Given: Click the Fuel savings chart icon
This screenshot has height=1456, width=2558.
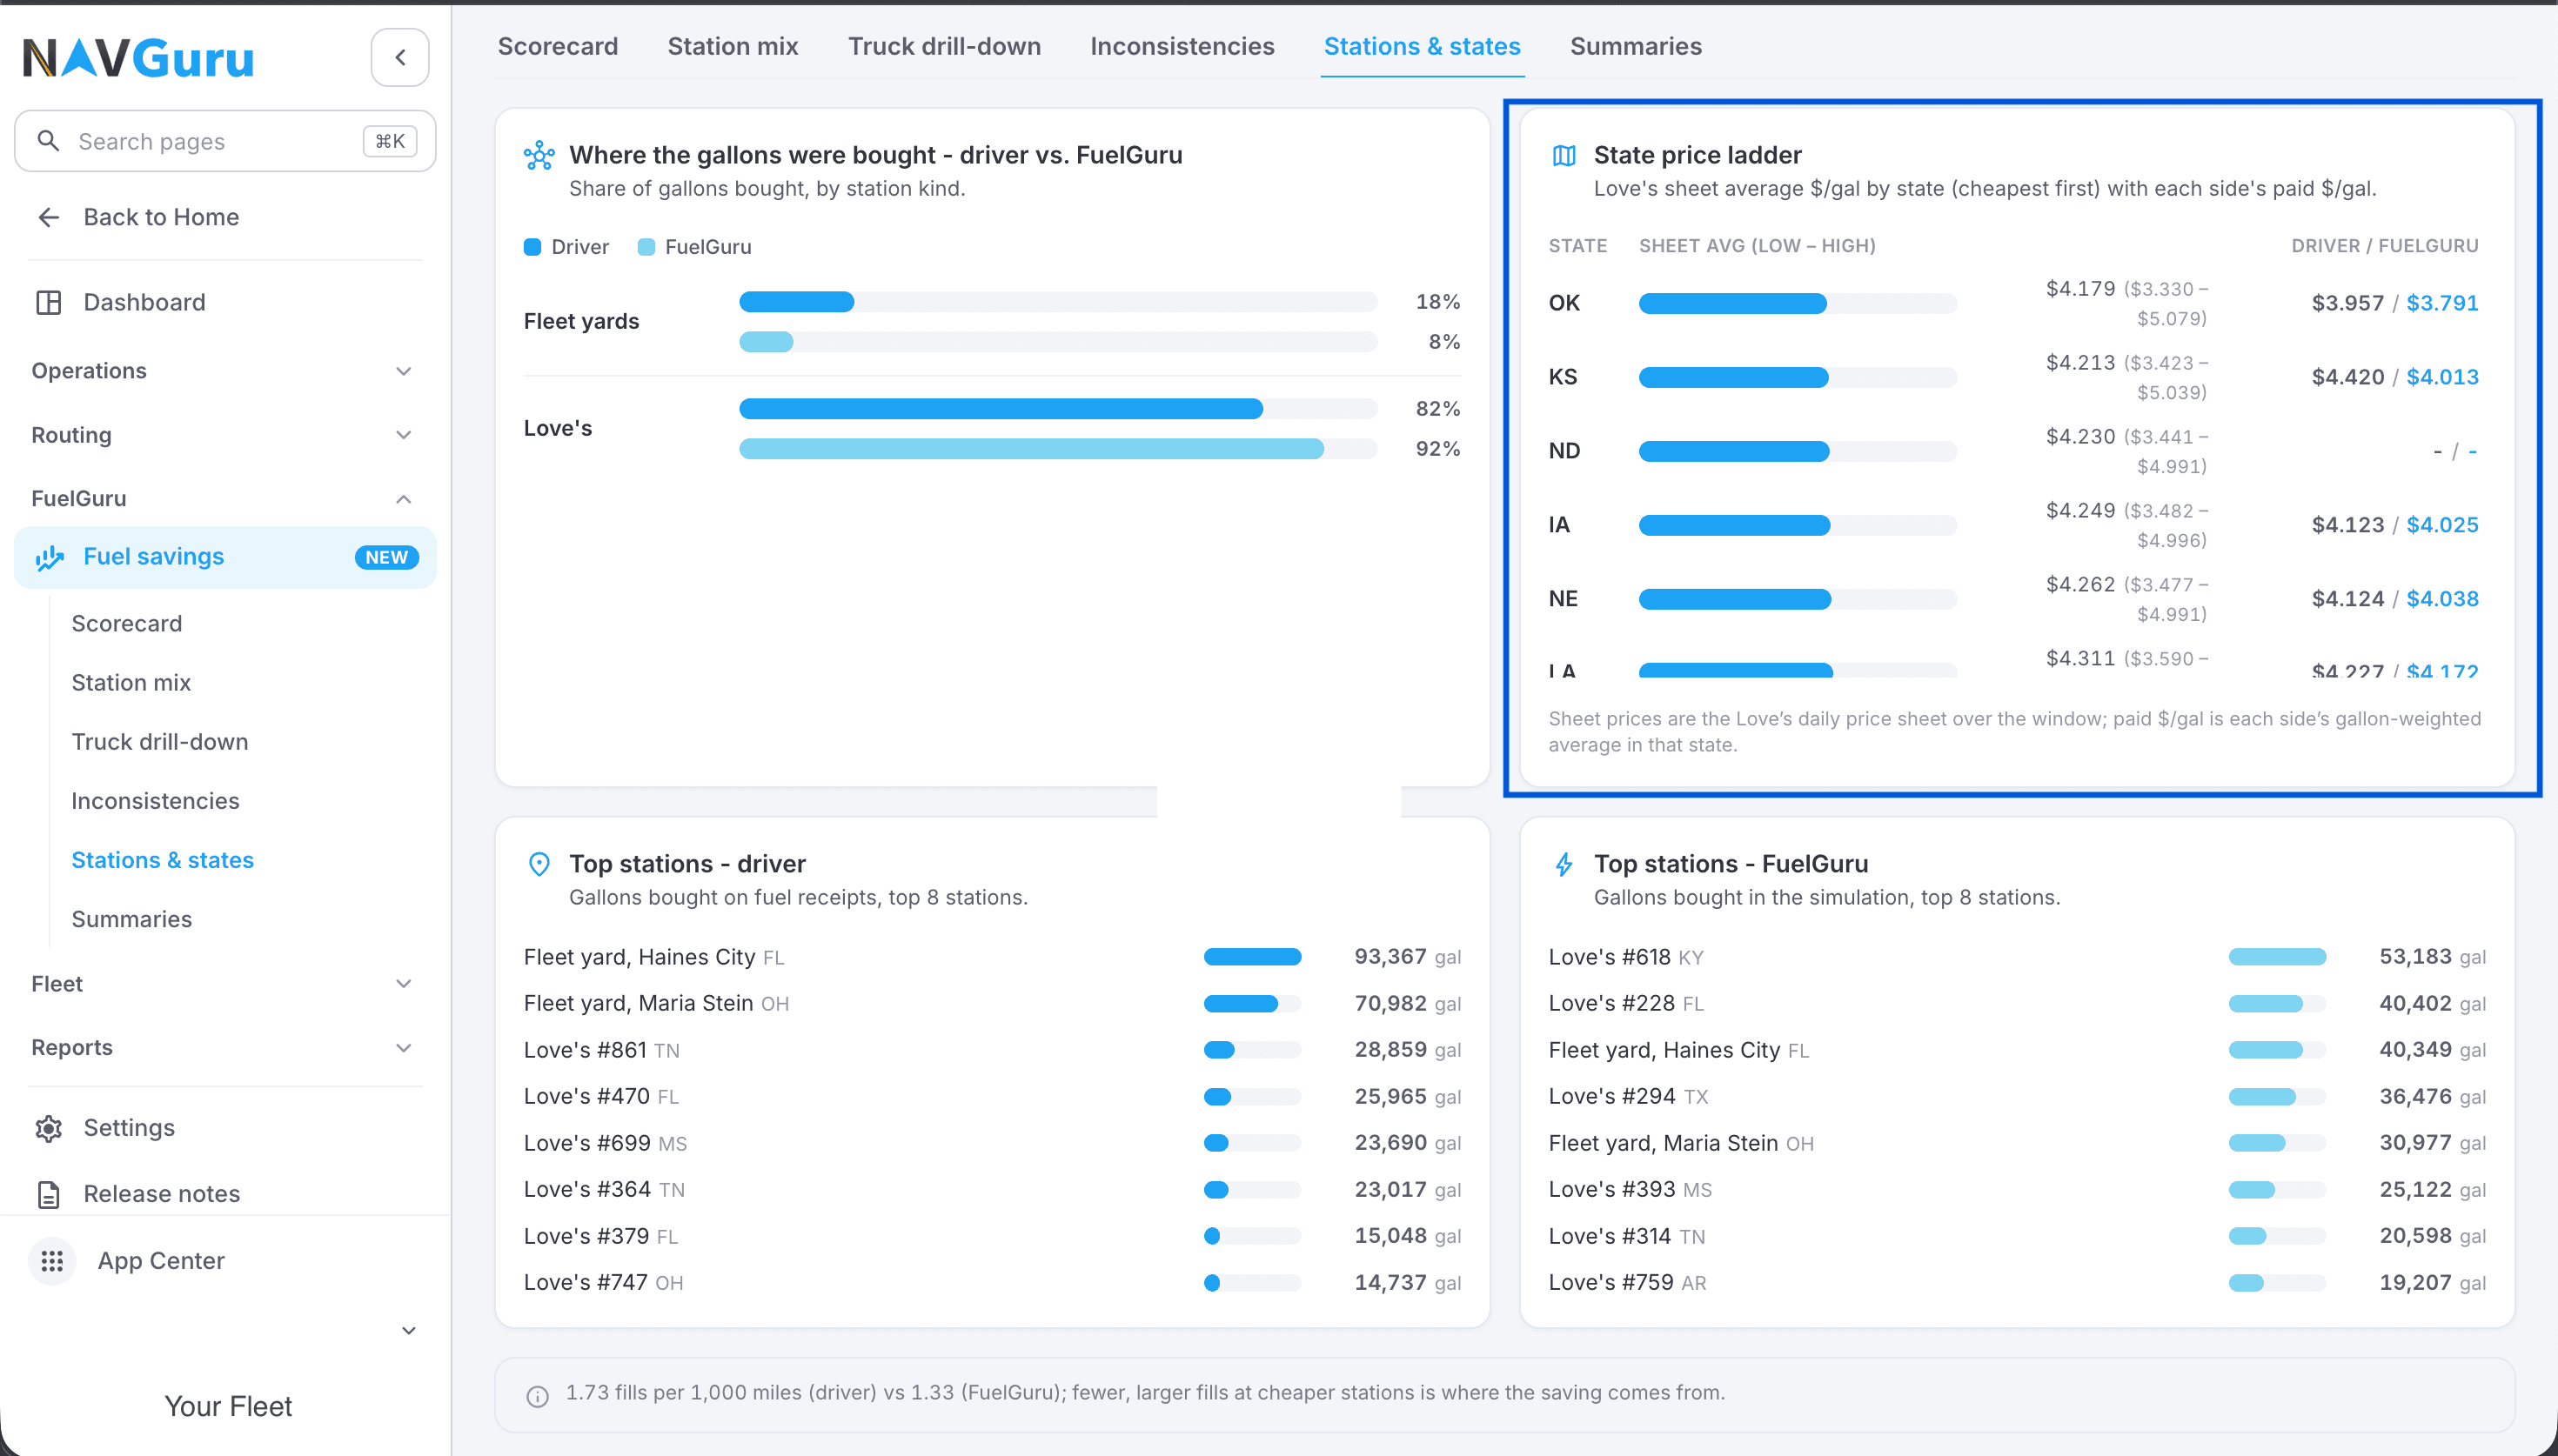Looking at the screenshot, I should 49,557.
